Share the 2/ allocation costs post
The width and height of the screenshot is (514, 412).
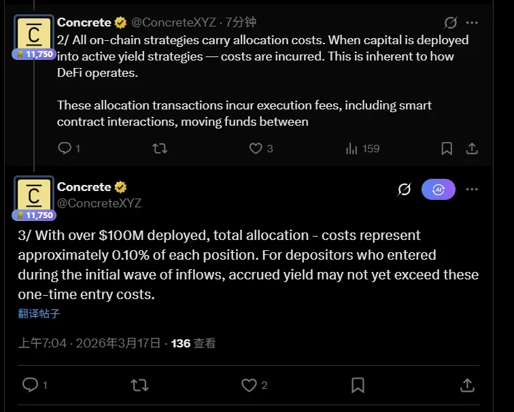pyautogui.click(x=472, y=148)
